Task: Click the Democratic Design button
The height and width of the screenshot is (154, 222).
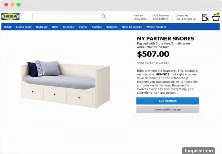Action: click(168, 109)
